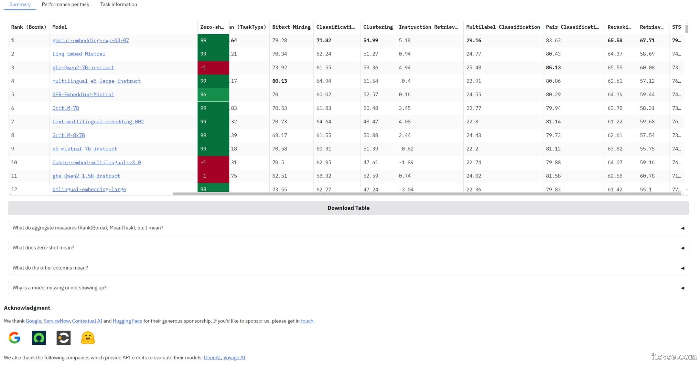
Task: Open text-multilingual-embedding-002 model link
Action: (x=98, y=122)
